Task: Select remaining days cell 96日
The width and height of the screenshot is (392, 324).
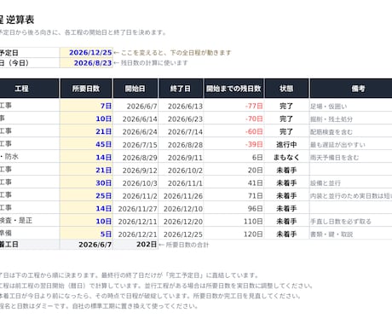Action: click(x=234, y=208)
